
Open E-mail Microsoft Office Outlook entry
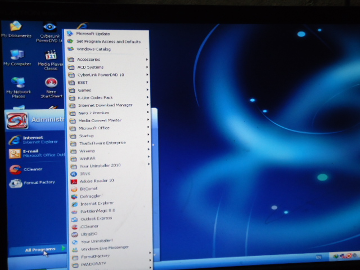[x=37, y=153]
